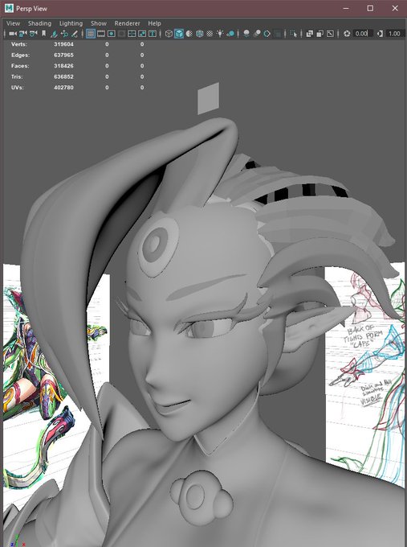Open the Shading menu
The height and width of the screenshot is (547, 407).
coord(39,23)
